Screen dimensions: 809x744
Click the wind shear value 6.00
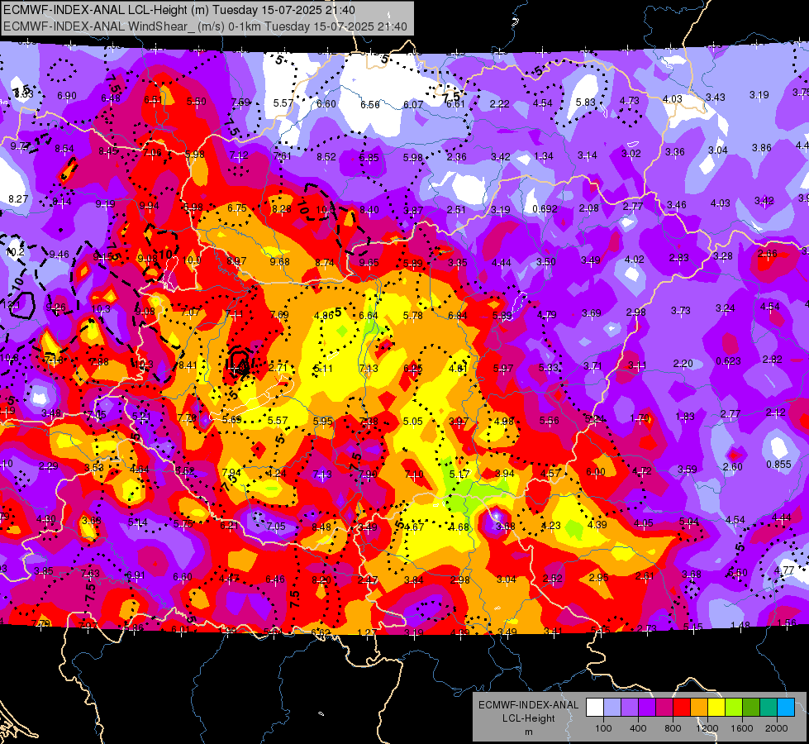(x=596, y=471)
